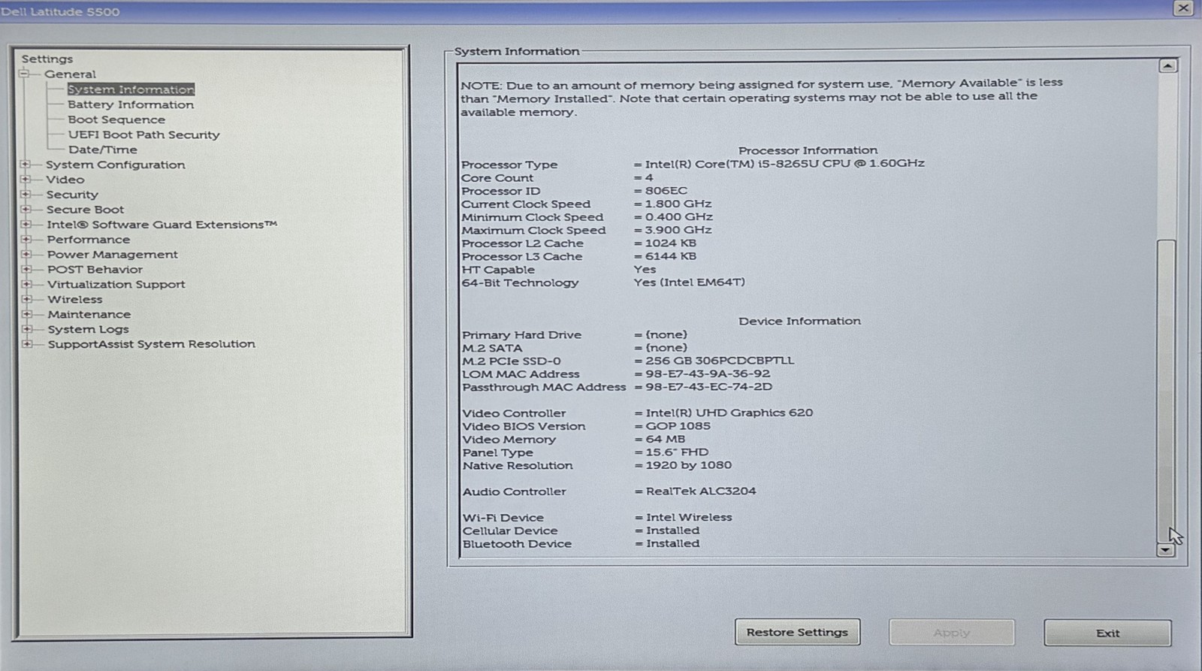Click the LOM MAC Address value
Viewport: 1202px width, 671px height.
pos(708,373)
